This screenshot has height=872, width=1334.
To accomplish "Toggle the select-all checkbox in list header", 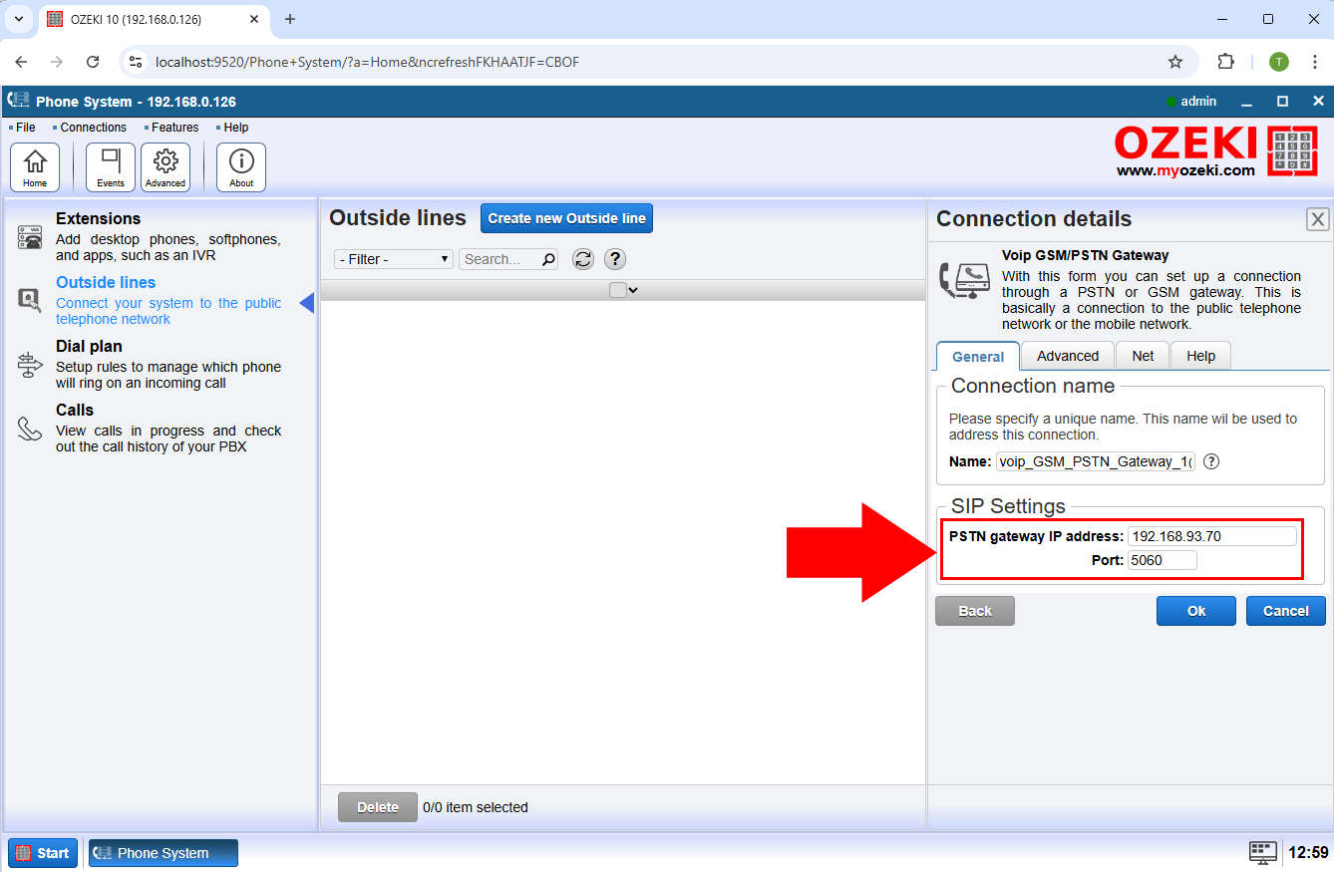I will pyautogui.click(x=618, y=290).
